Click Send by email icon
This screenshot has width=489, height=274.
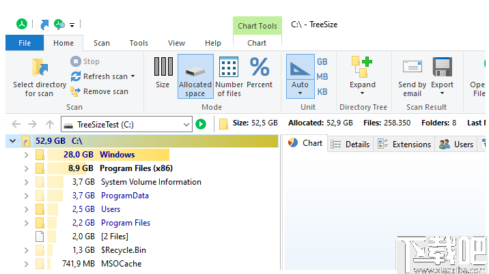tap(412, 67)
